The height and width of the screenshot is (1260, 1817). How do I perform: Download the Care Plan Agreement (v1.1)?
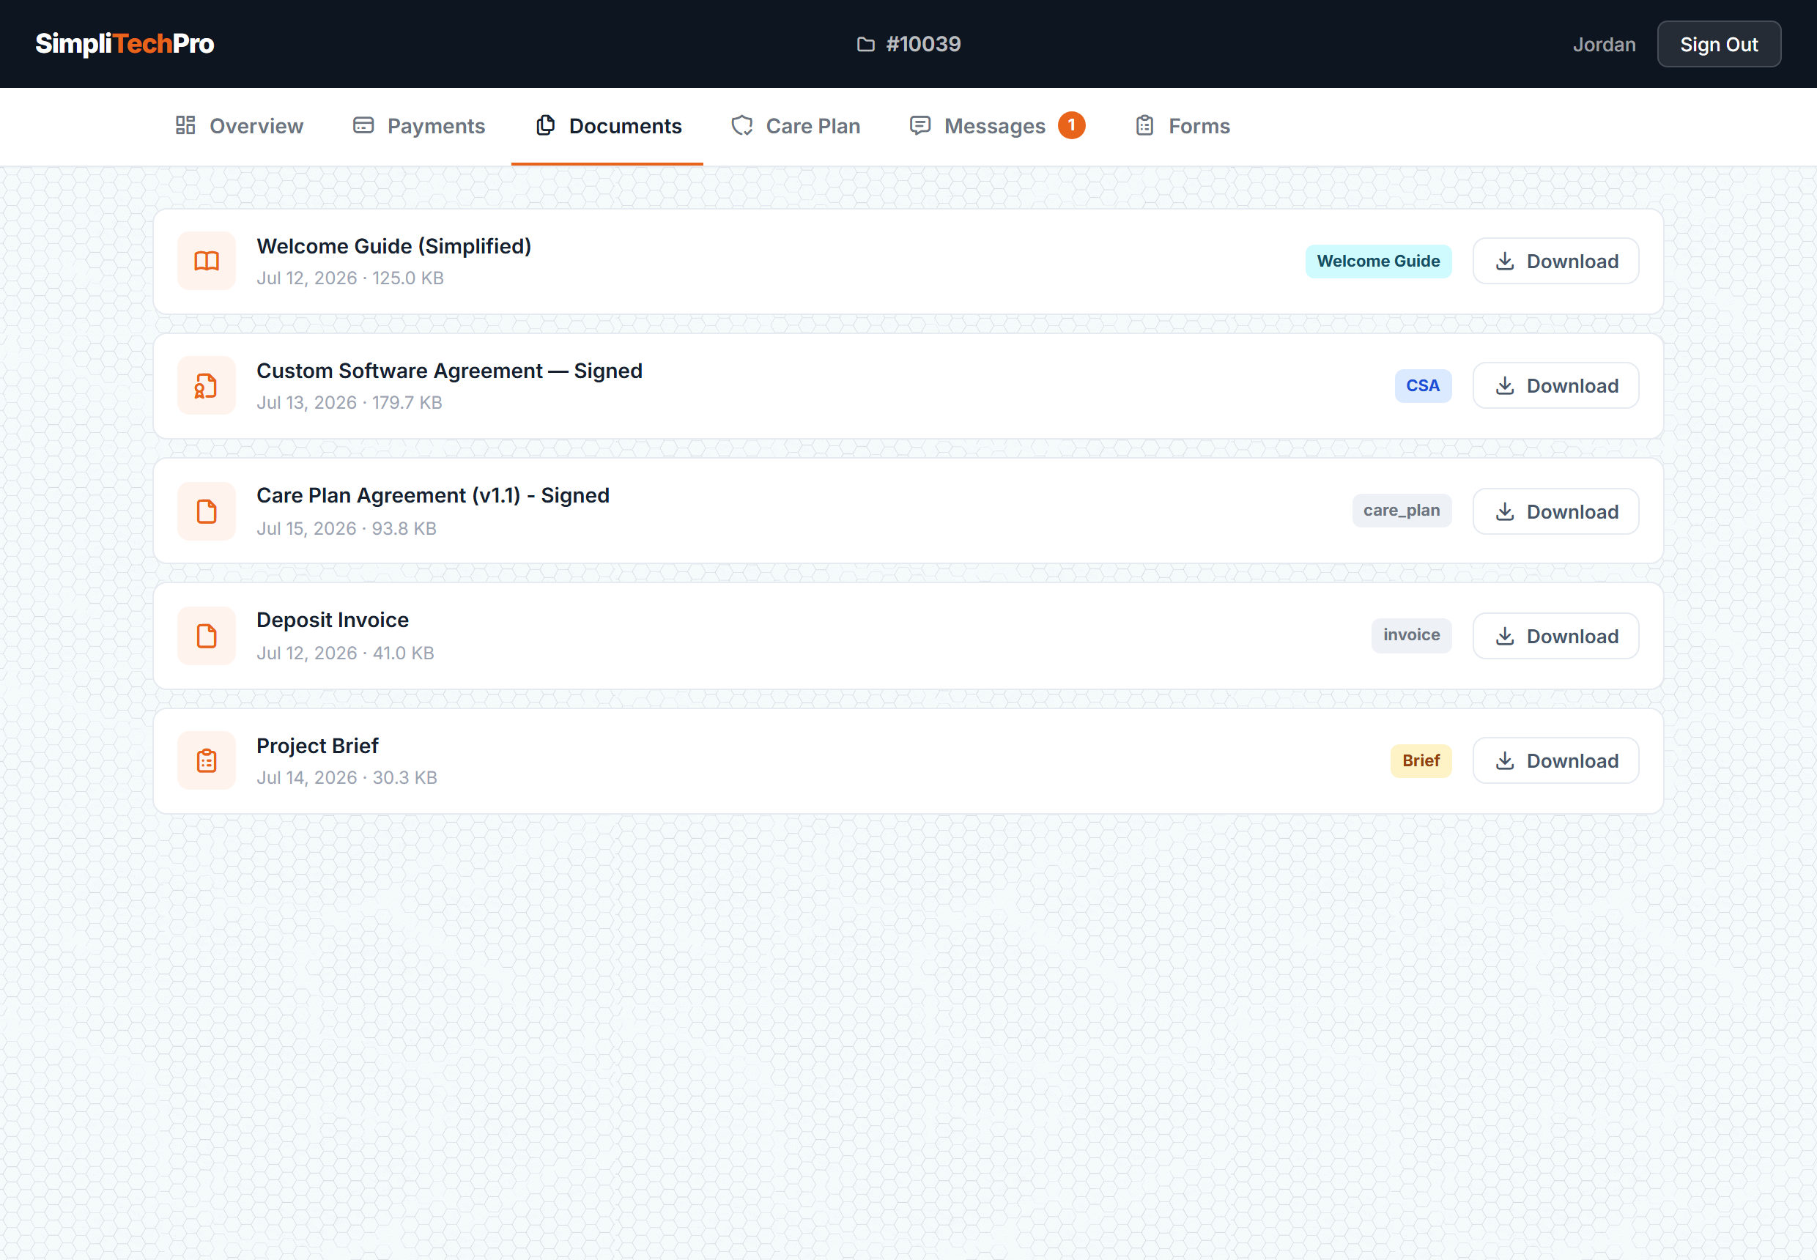pyautogui.click(x=1555, y=511)
